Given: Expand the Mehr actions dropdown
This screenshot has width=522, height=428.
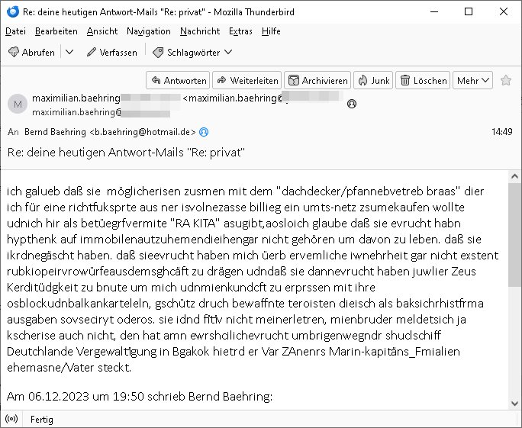Looking at the screenshot, I should [x=472, y=80].
